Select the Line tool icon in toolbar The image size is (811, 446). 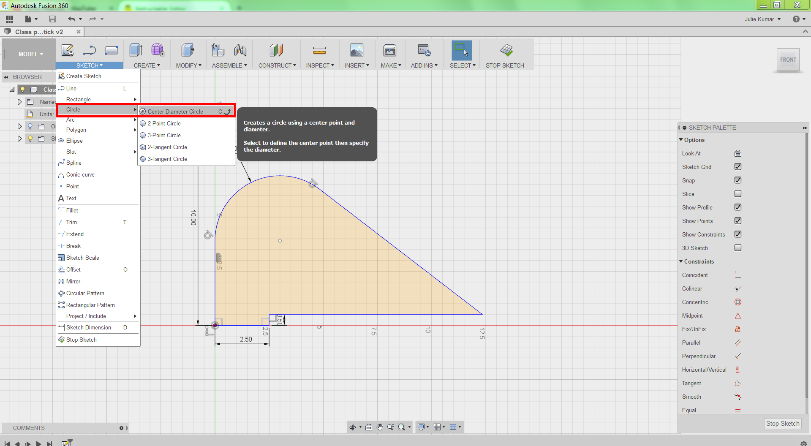pyautogui.click(x=90, y=50)
